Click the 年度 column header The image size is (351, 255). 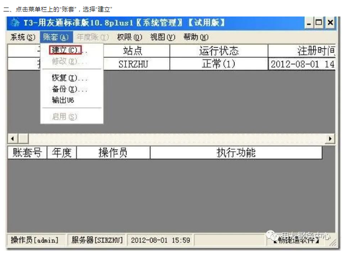[62, 152]
